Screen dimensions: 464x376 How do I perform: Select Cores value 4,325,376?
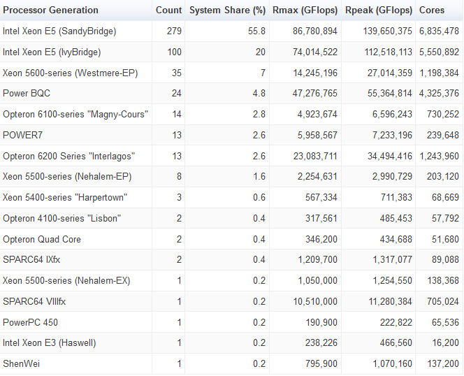coord(439,93)
